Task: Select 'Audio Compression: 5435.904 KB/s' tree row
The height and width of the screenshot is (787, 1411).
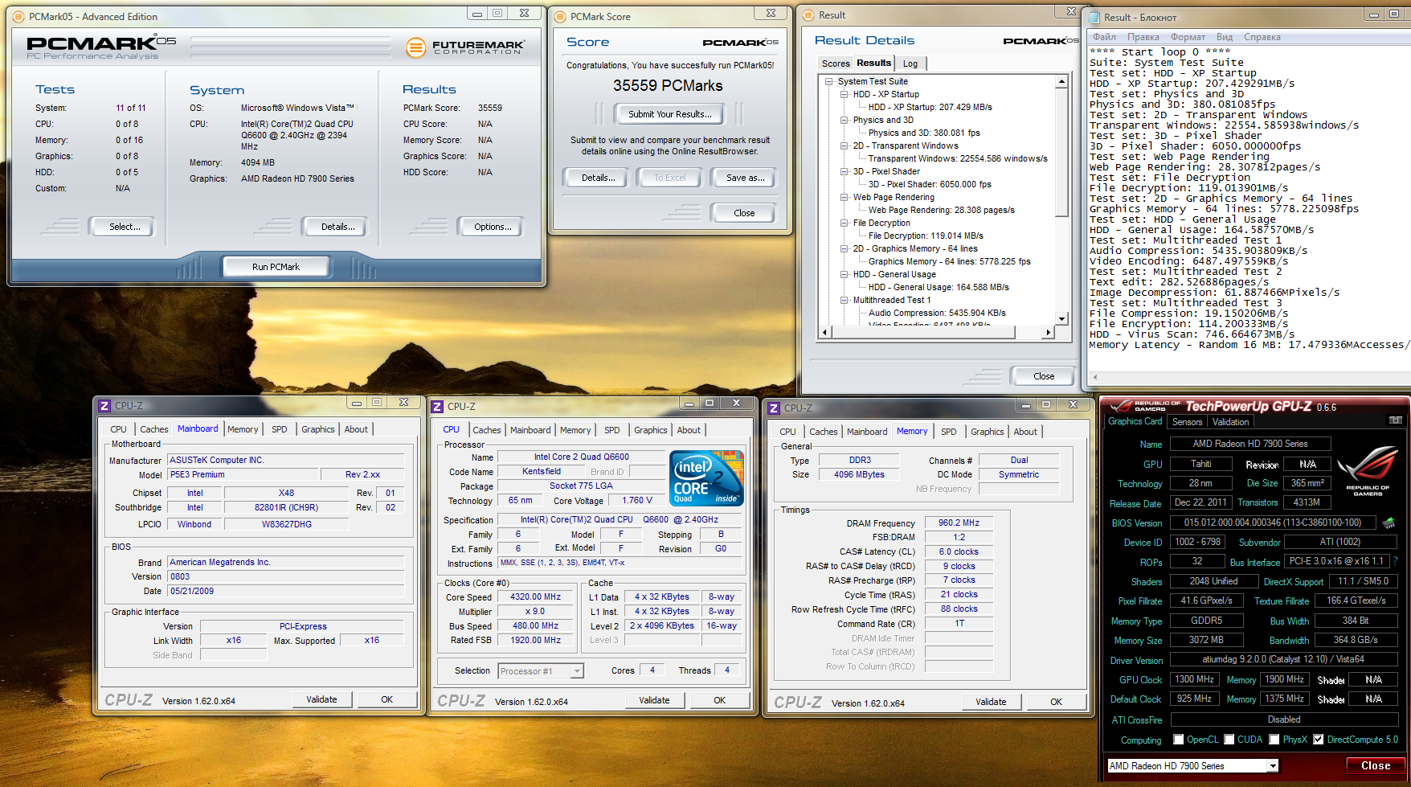Action: 937,313
